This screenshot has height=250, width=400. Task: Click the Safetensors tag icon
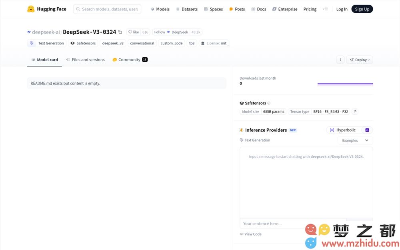(72, 43)
